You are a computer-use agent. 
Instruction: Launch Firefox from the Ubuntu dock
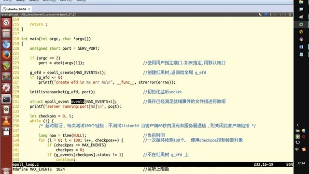pyautogui.click(x=6, y=55)
